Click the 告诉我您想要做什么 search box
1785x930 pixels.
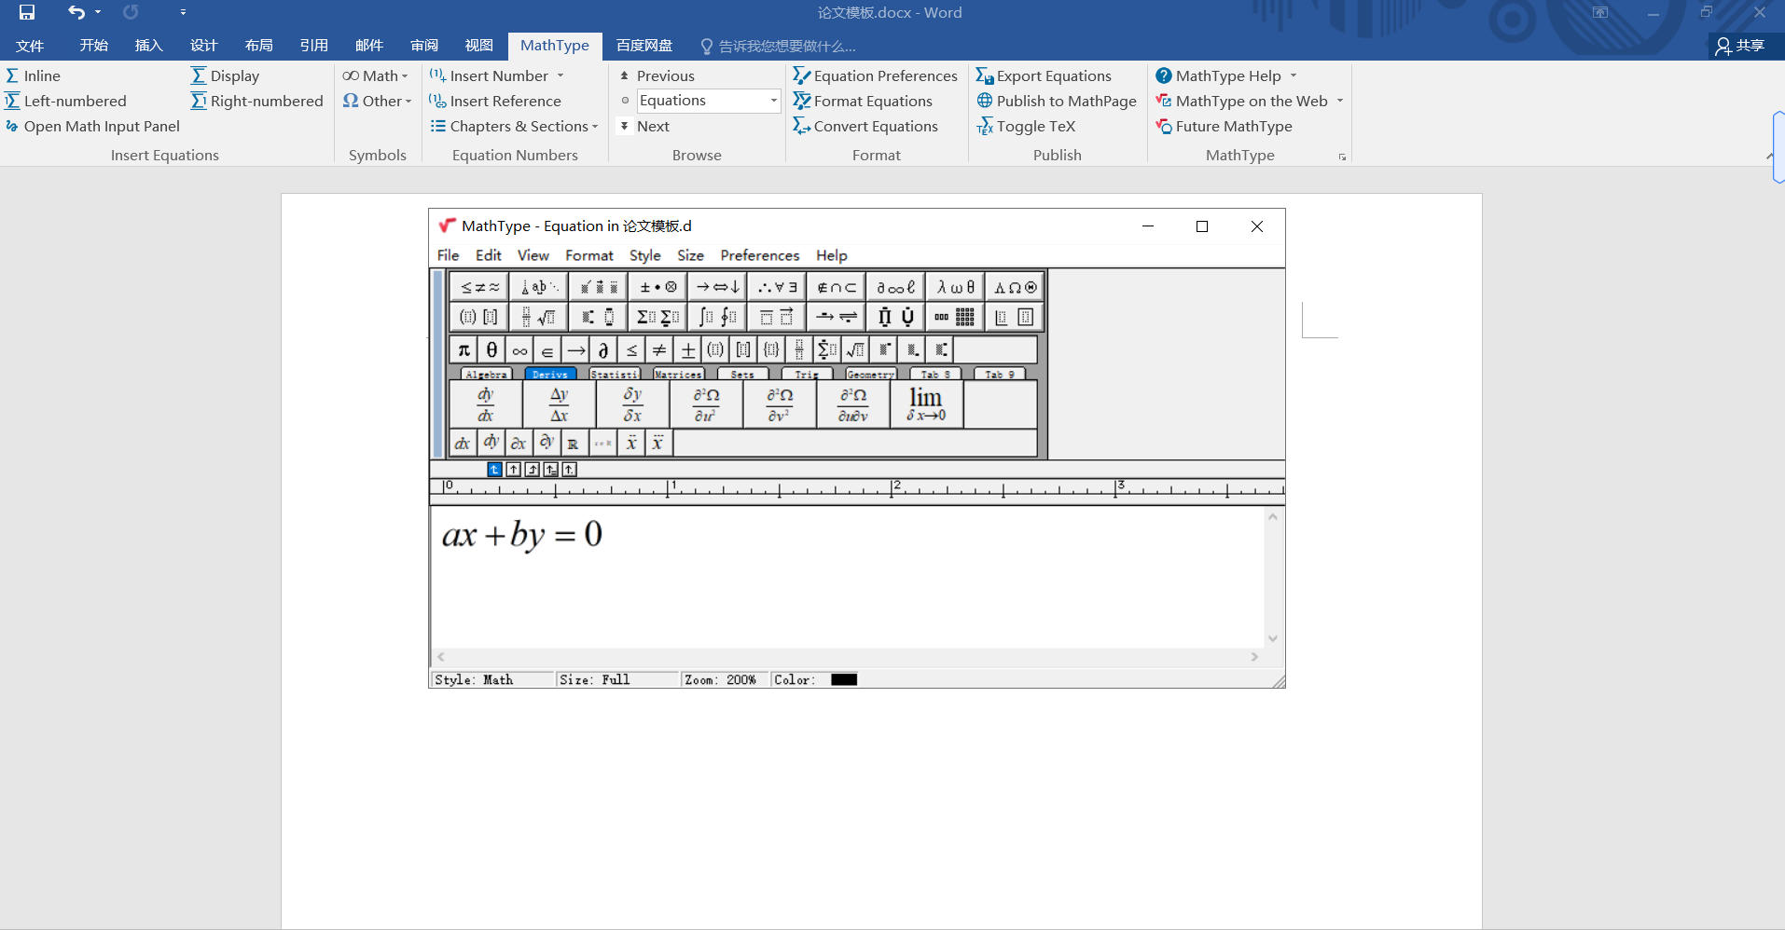[778, 46]
